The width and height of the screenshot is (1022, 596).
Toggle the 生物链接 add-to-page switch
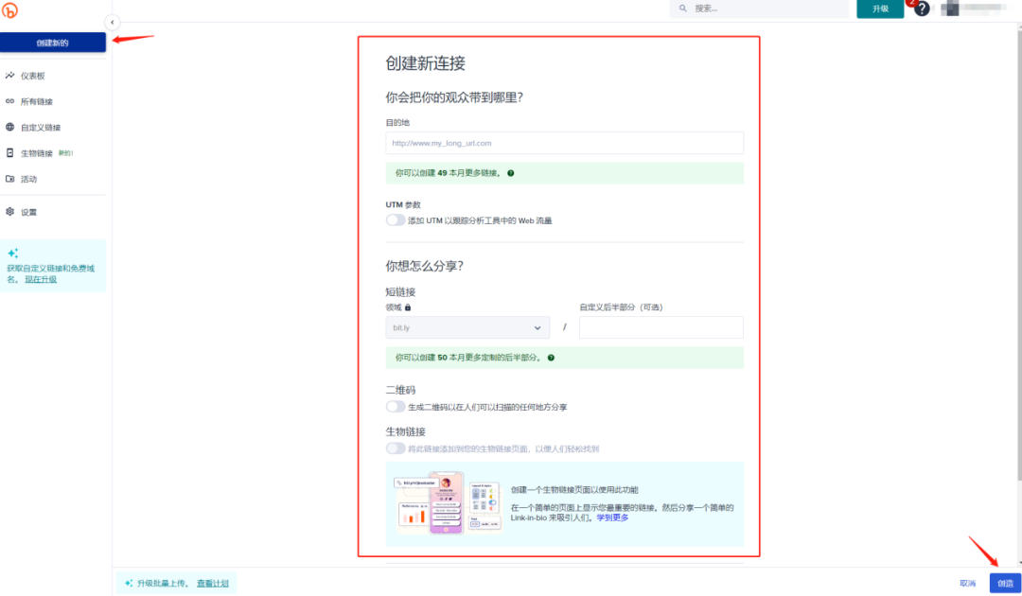point(396,448)
